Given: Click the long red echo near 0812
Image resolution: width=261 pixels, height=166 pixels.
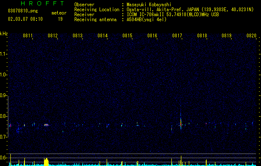Looking at the screenshot, I should click(46, 125).
